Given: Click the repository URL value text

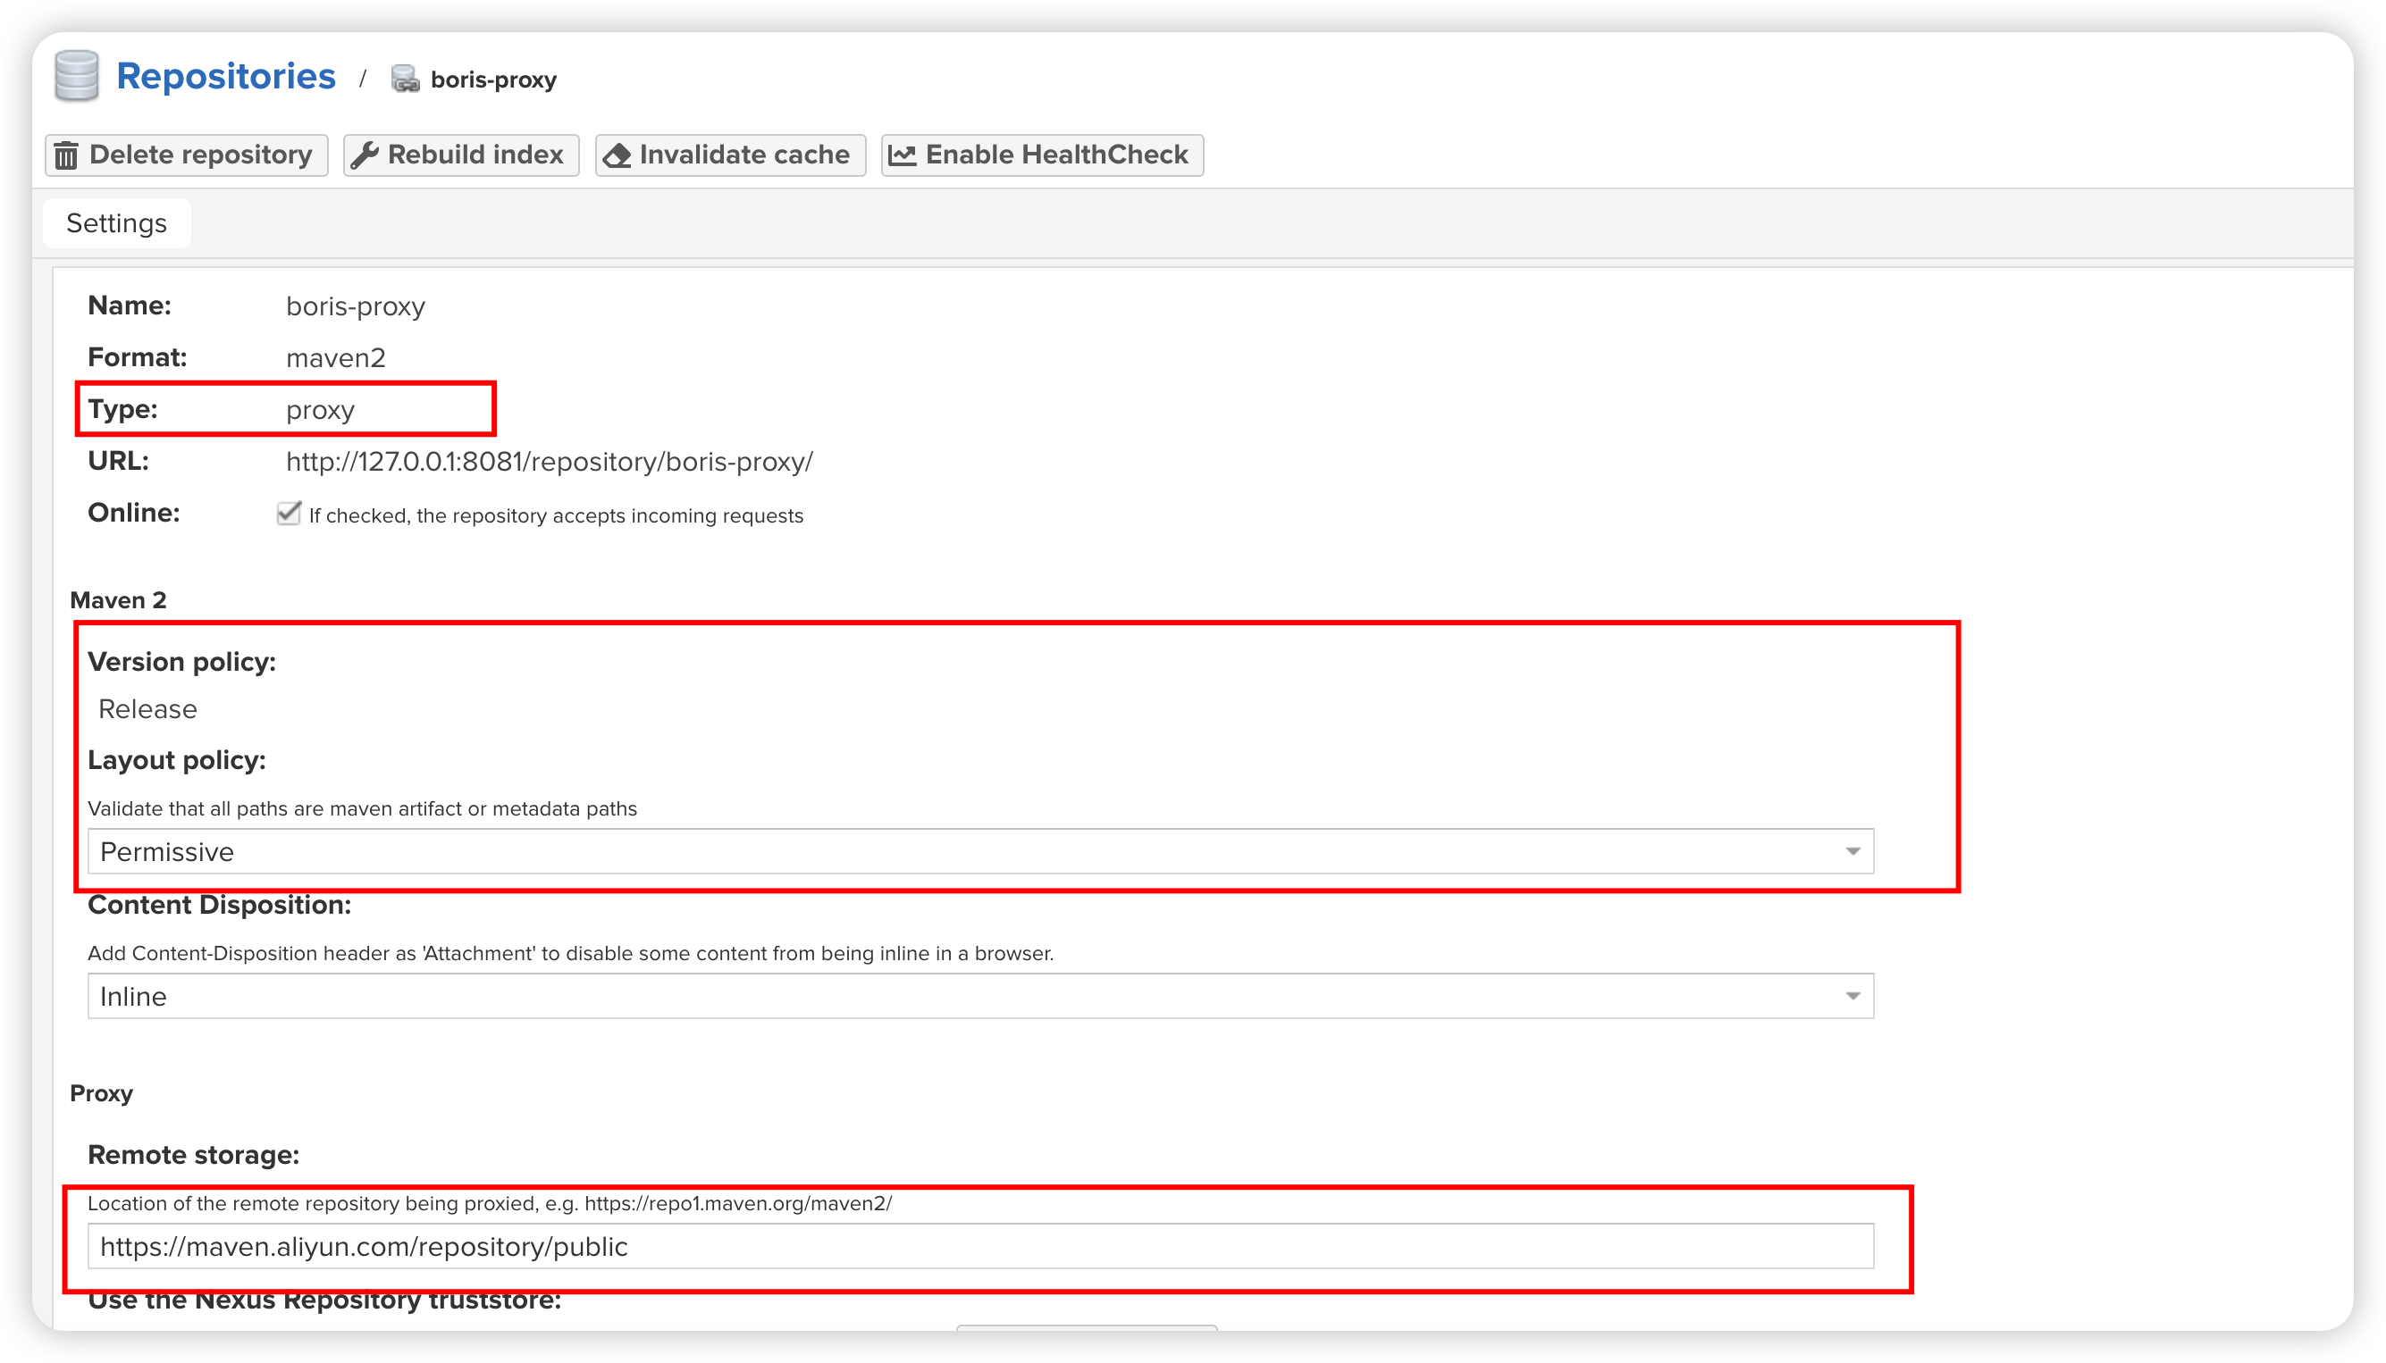Looking at the screenshot, I should (549, 463).
